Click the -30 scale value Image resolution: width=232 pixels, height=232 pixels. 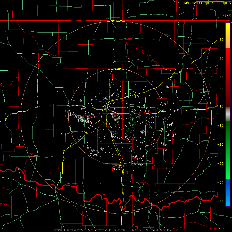click(x=220, y=145)
